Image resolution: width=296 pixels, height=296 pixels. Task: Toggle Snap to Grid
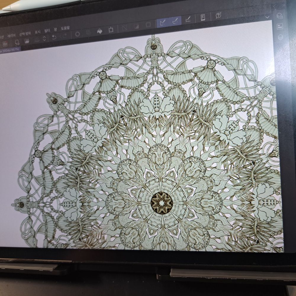click(x=188, y=19)
